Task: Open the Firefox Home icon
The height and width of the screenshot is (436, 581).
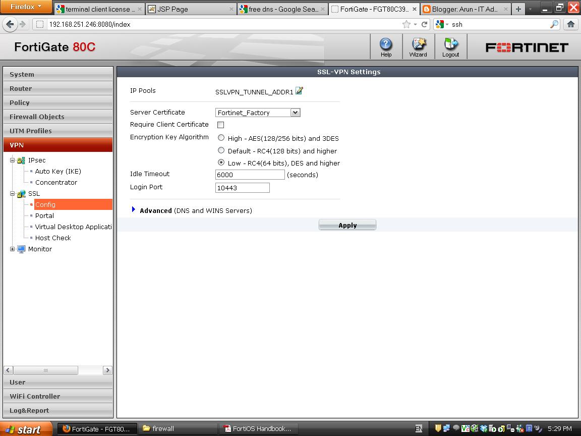Action: point(570,24)
